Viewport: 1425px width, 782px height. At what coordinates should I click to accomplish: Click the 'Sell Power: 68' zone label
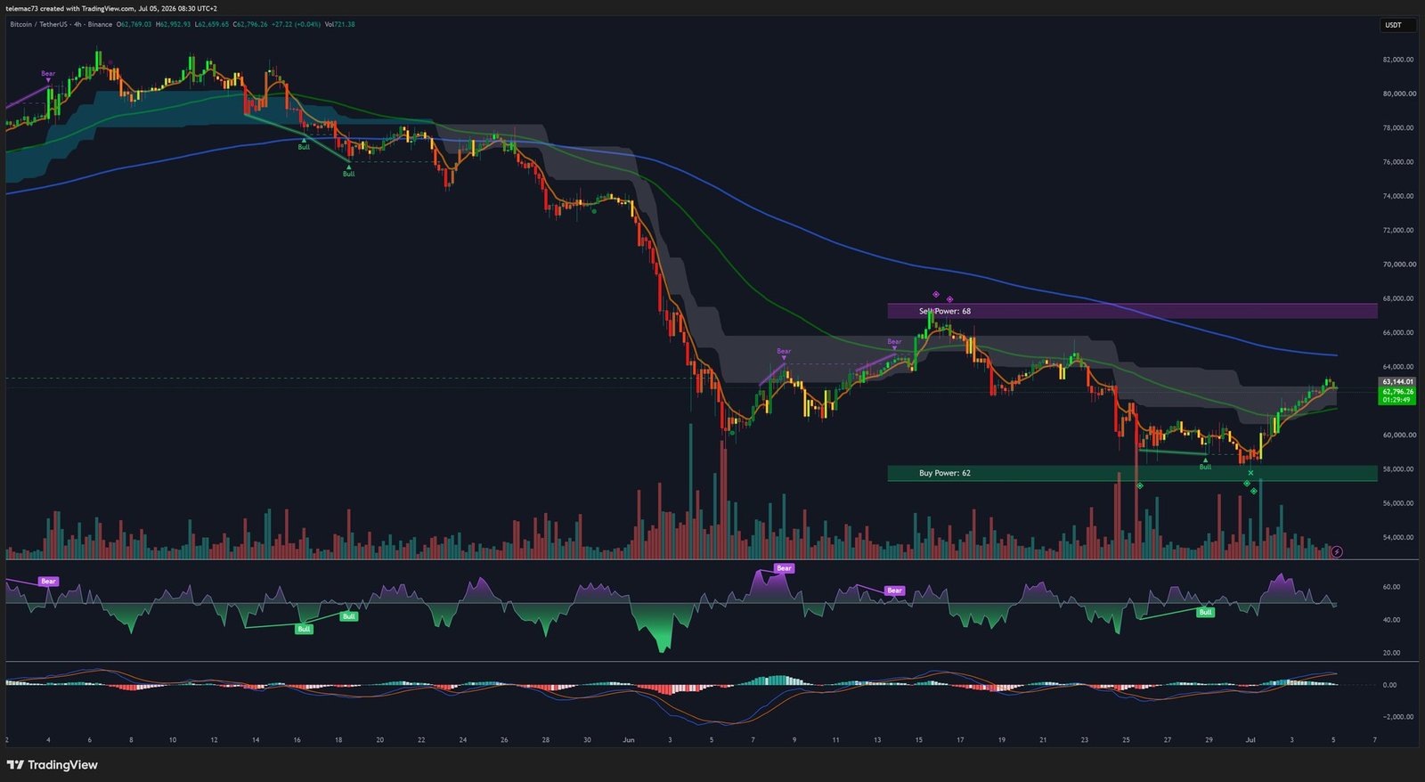coord(945,312)
